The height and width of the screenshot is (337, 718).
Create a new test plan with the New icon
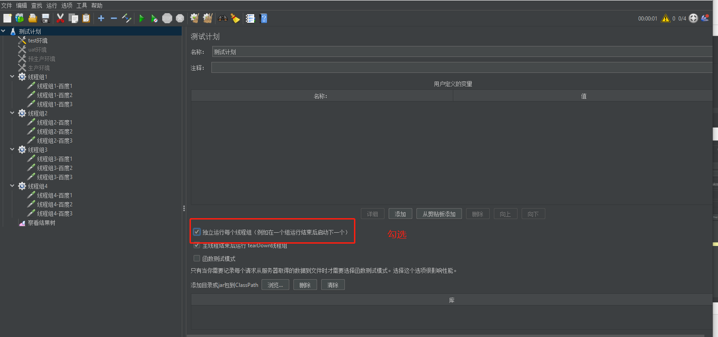[x=7, y=18]
